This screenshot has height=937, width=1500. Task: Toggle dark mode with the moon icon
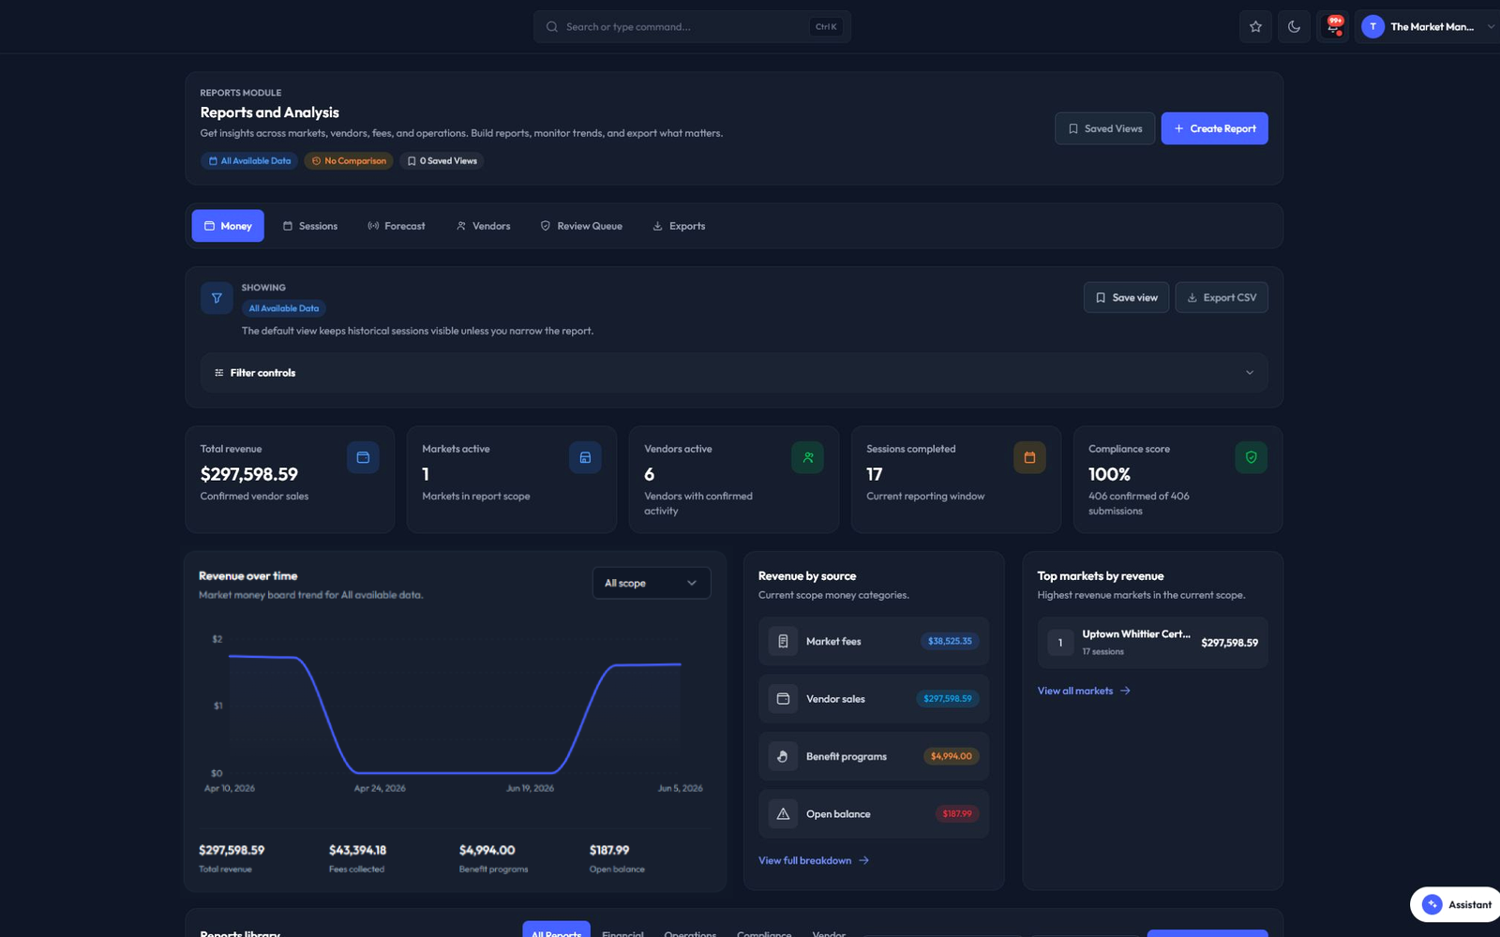tap(1294, 27)
